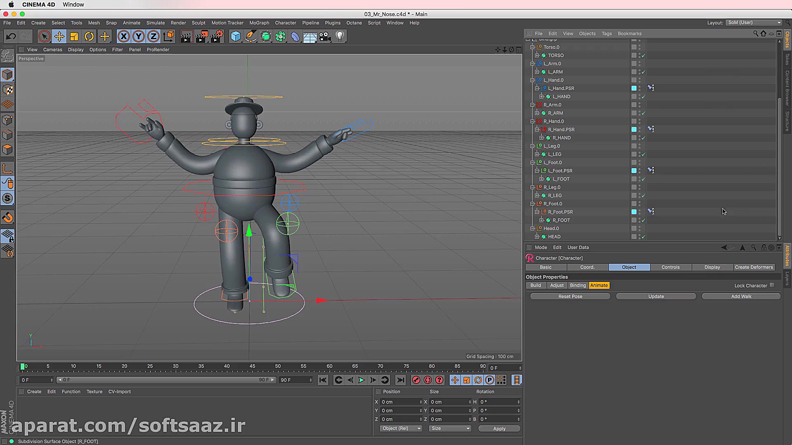Screen dimensions: 792x445
Task: Collapse the Torso.0 hierarchy
Action: click(x=533, y=47)
